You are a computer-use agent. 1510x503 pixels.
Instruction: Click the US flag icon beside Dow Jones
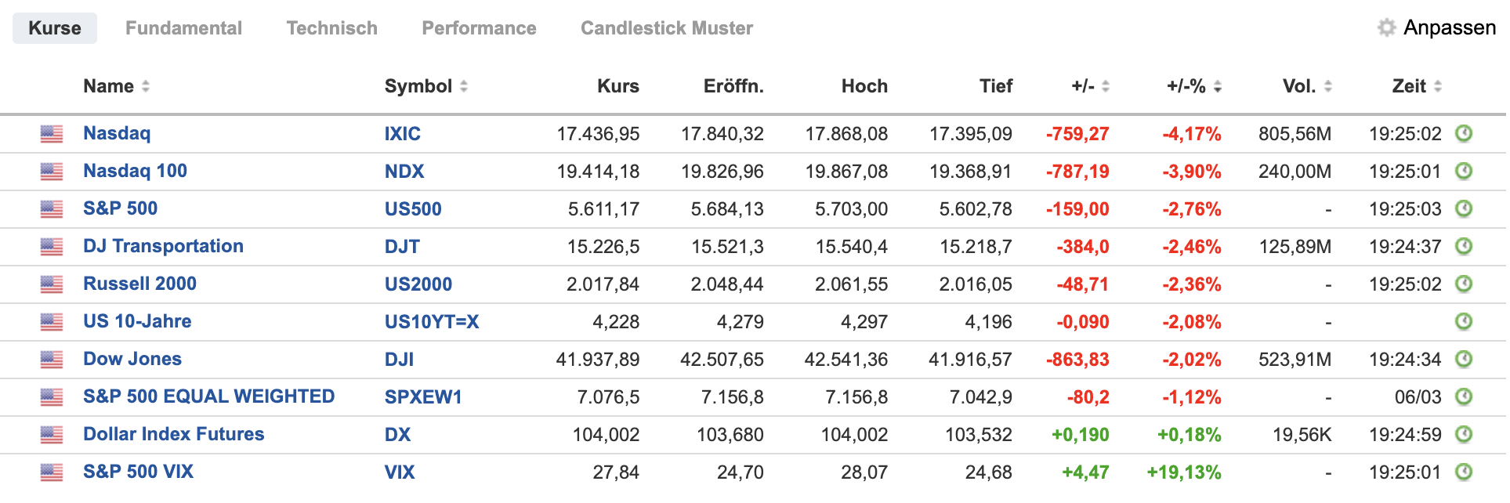[52, 360]
